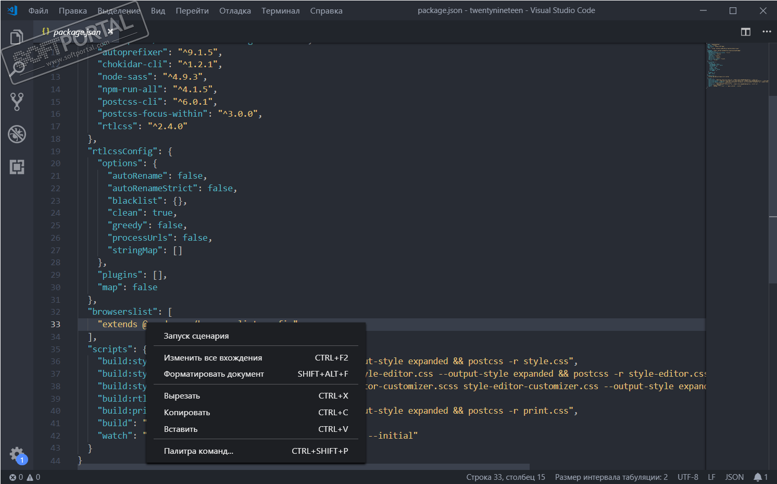Close the package.json tab

click(110, 31)
